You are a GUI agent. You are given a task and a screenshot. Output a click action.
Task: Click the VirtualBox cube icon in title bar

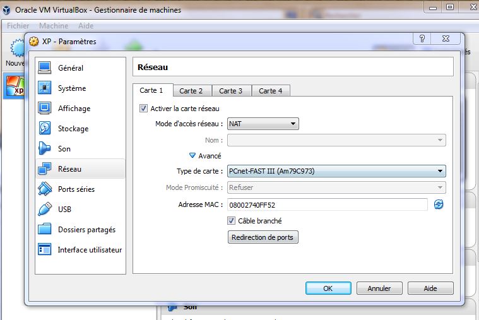[6, 10]
